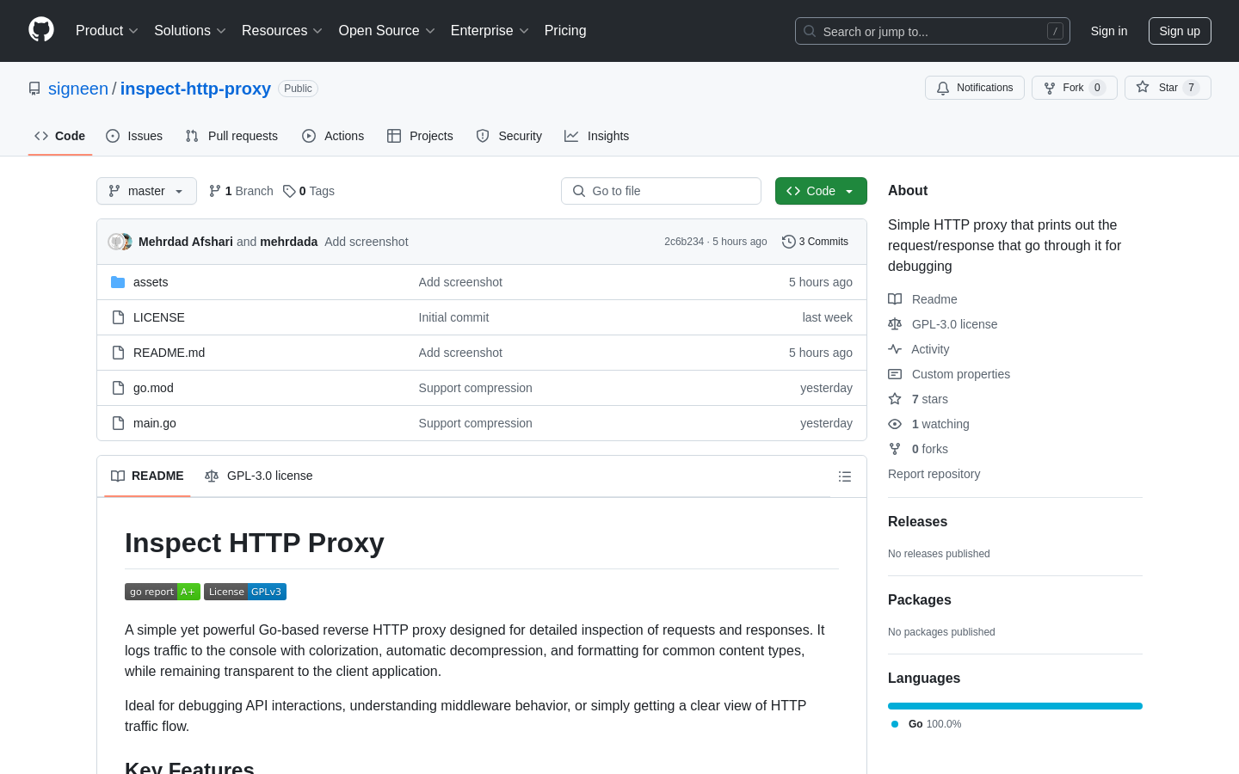Screen dimensions: 1239x774
Task: Focus the Search or jump to field
Action: [933, 31]
